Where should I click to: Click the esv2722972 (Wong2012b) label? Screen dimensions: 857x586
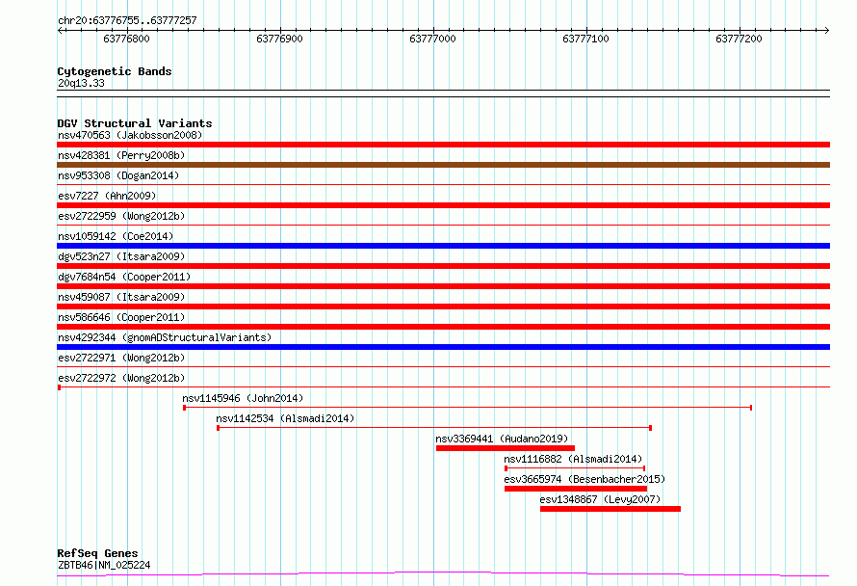pyautogui.click(x=121, y=378)
